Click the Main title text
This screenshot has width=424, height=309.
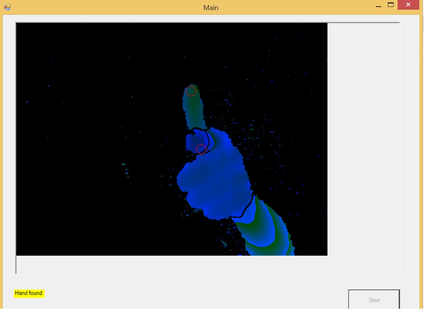coord(211,7)
